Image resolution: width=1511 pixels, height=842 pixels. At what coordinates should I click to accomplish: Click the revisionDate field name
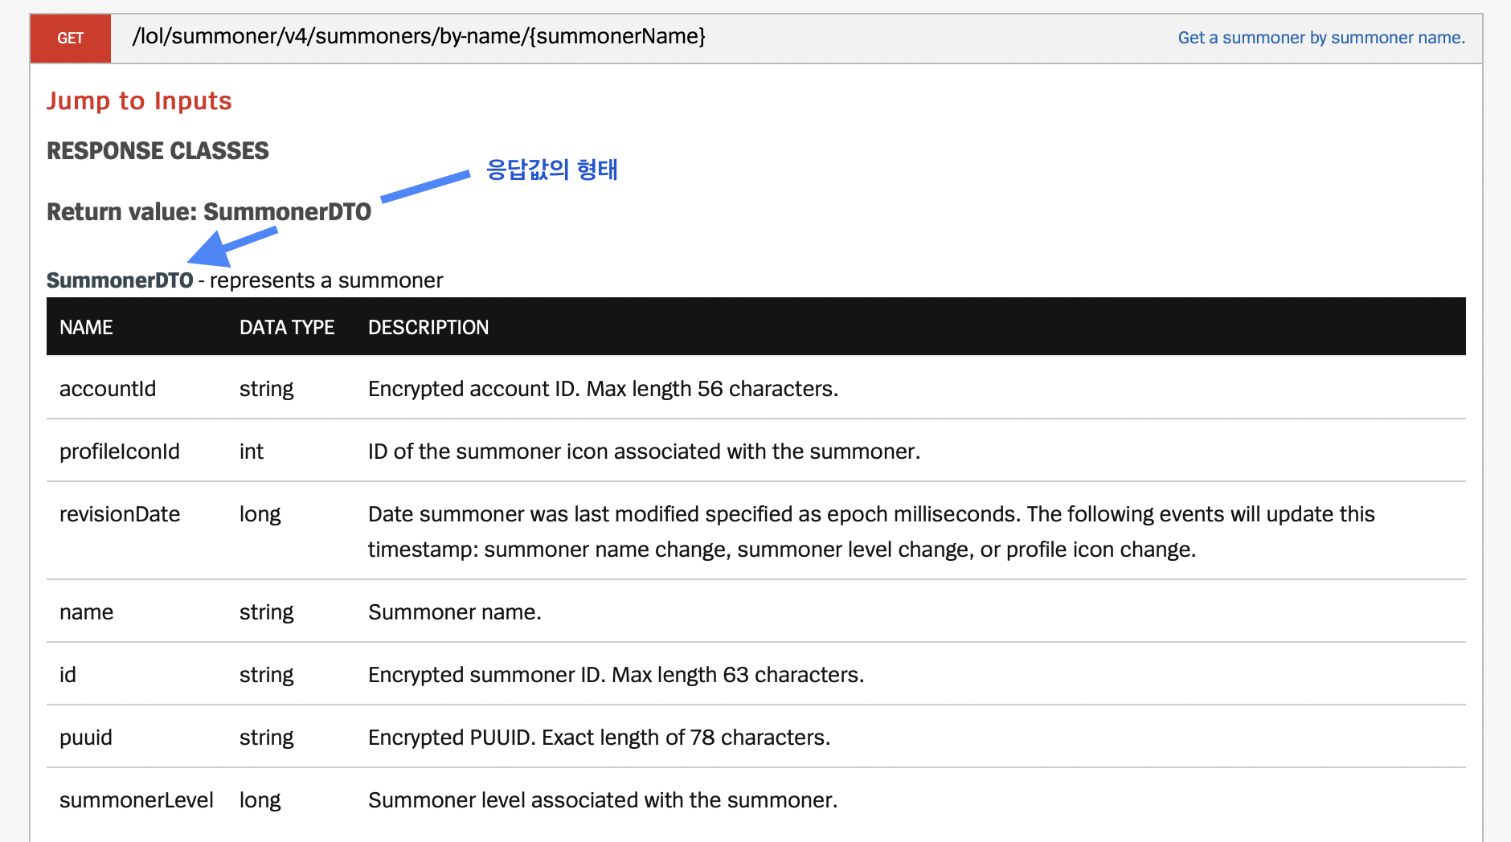point(120,514)
